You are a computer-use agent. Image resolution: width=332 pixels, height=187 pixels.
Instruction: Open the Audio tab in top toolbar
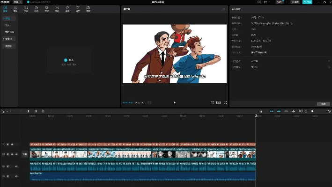pyautogui.click(x=15, y=8)
